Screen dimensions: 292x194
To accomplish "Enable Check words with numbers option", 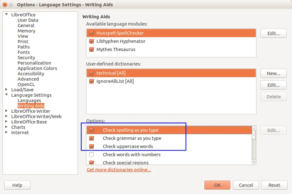I will (x=92, y=155).
